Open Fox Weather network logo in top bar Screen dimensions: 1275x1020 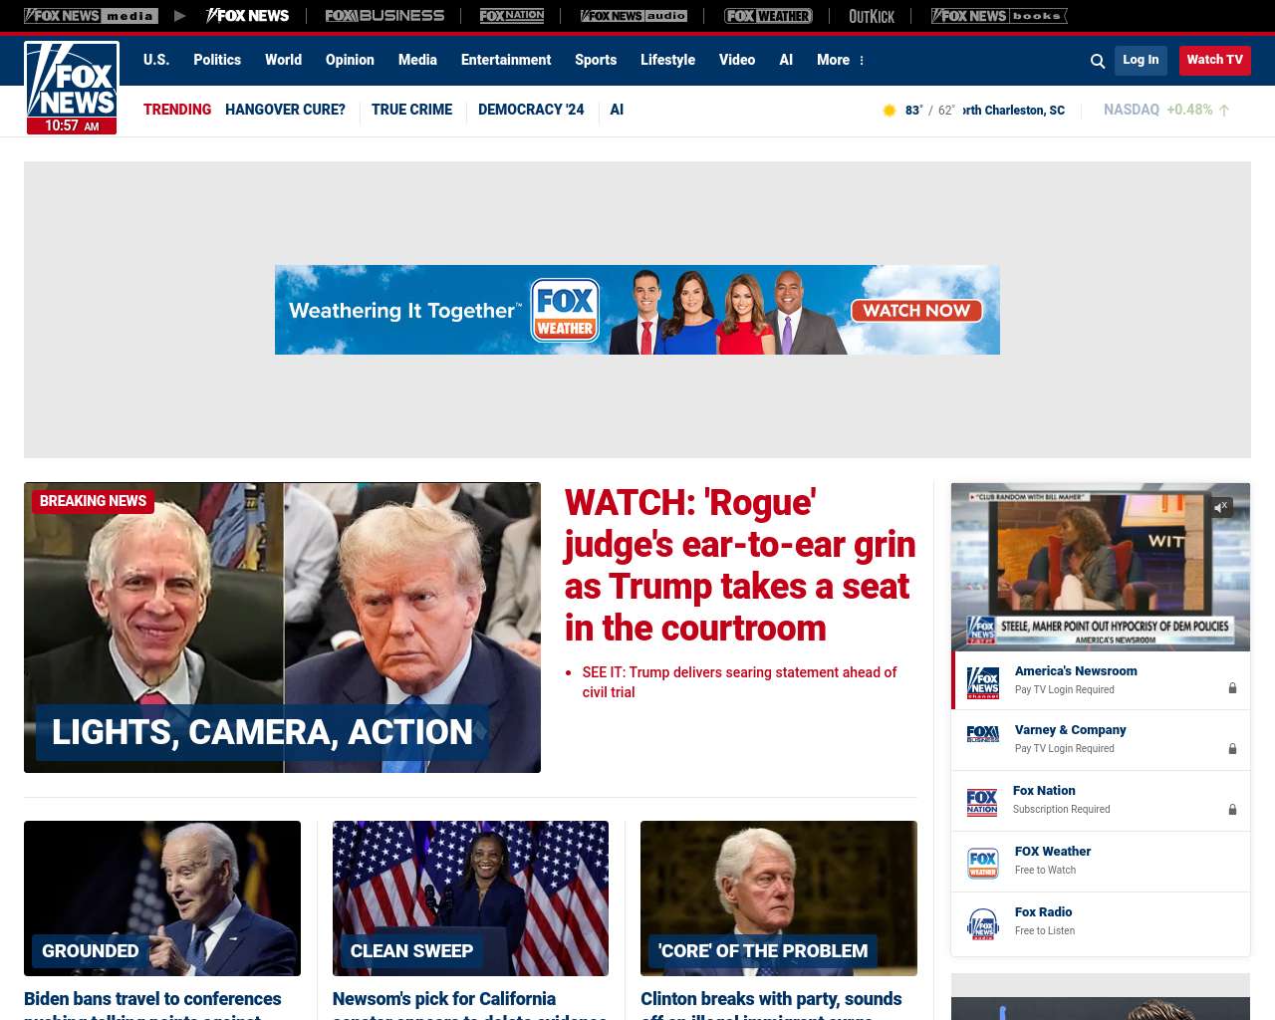pyautogui.click(x=768, y=16)
